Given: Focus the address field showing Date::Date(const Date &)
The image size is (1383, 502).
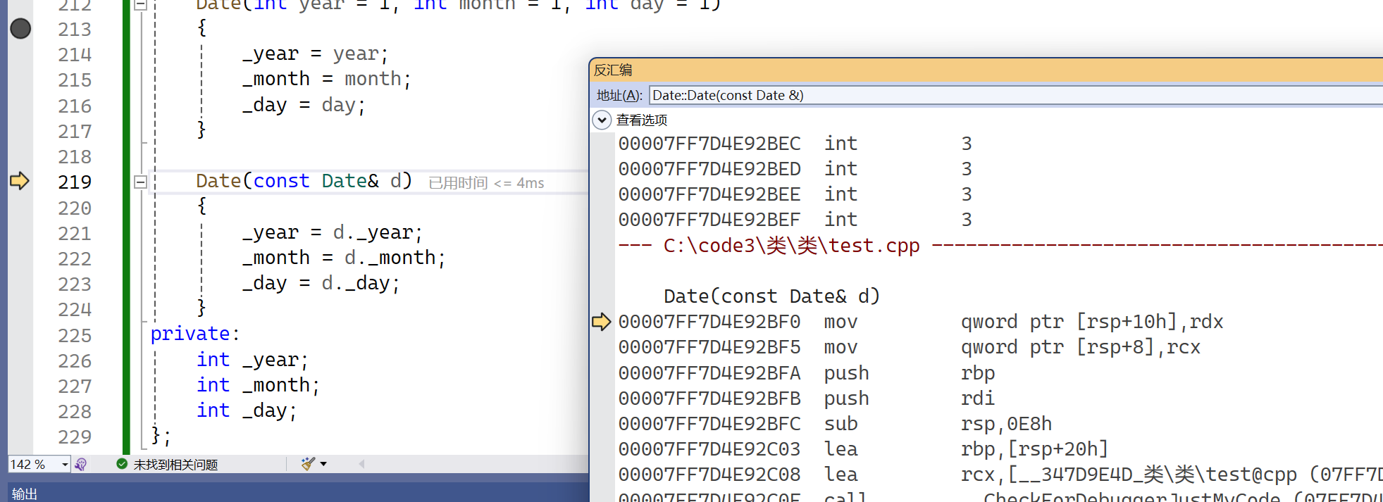Looking at the screenshot, I should click(1016, 95).
